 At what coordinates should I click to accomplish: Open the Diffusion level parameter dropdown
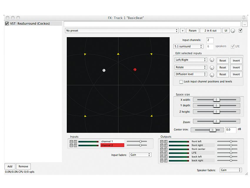click(x=191, y=74)
